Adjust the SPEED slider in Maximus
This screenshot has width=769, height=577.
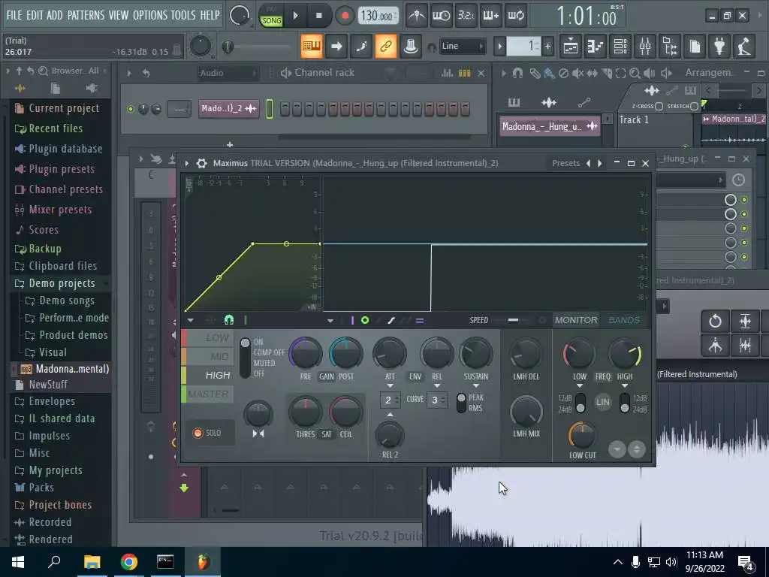513,320
